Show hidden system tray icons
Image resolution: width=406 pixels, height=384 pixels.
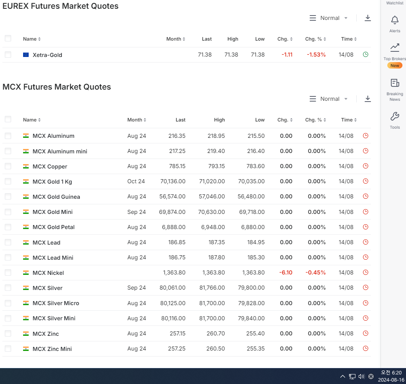pyautogui.click(x=343, y=376)
